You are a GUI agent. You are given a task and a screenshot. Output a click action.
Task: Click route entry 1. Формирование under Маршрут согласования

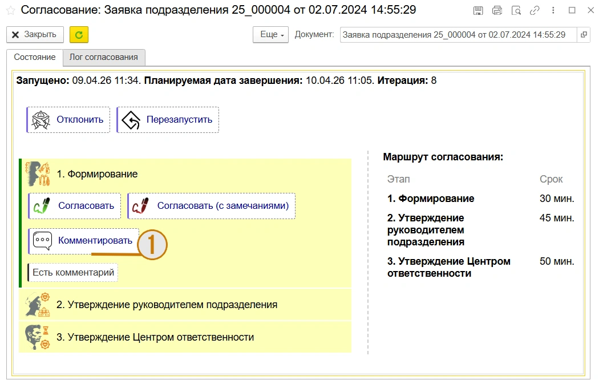(431, 199)
